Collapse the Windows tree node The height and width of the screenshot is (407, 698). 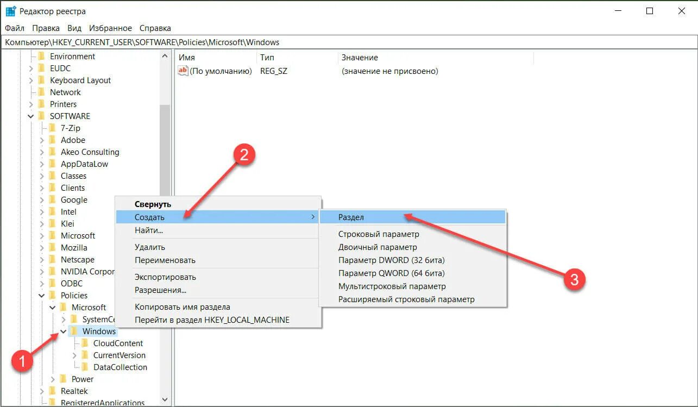pos(64,331)
